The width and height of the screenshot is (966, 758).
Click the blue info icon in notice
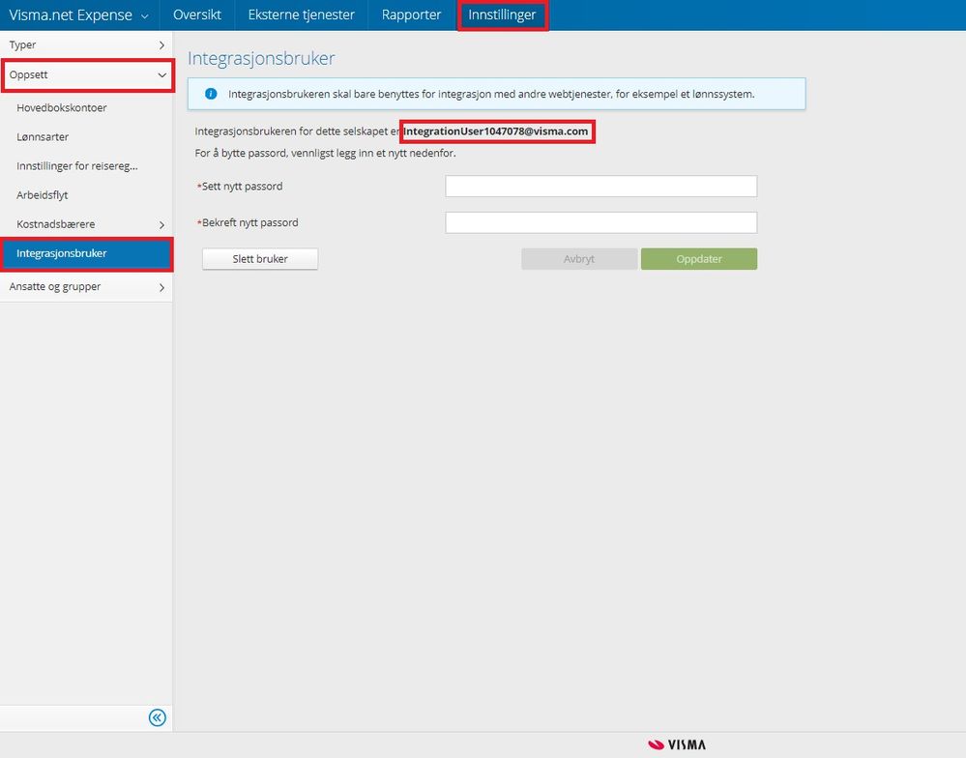pos(211,94)
